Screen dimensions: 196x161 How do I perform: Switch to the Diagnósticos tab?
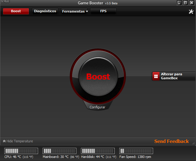click(45, 11)
